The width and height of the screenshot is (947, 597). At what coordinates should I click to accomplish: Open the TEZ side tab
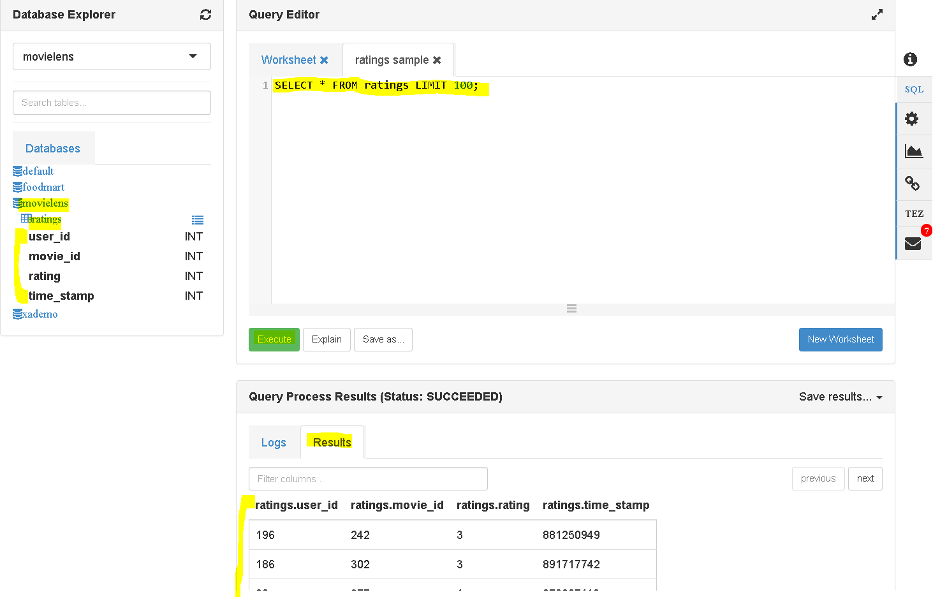click(914, 214)
